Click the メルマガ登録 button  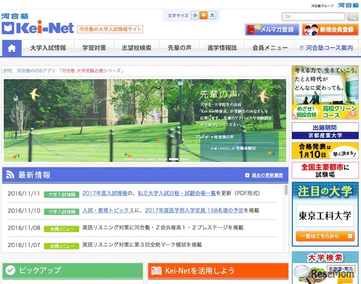click(x=272, y=29)
